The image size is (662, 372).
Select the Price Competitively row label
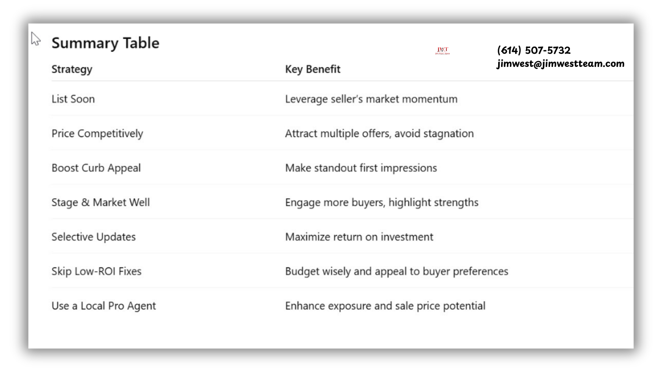[x=97, y=134]
